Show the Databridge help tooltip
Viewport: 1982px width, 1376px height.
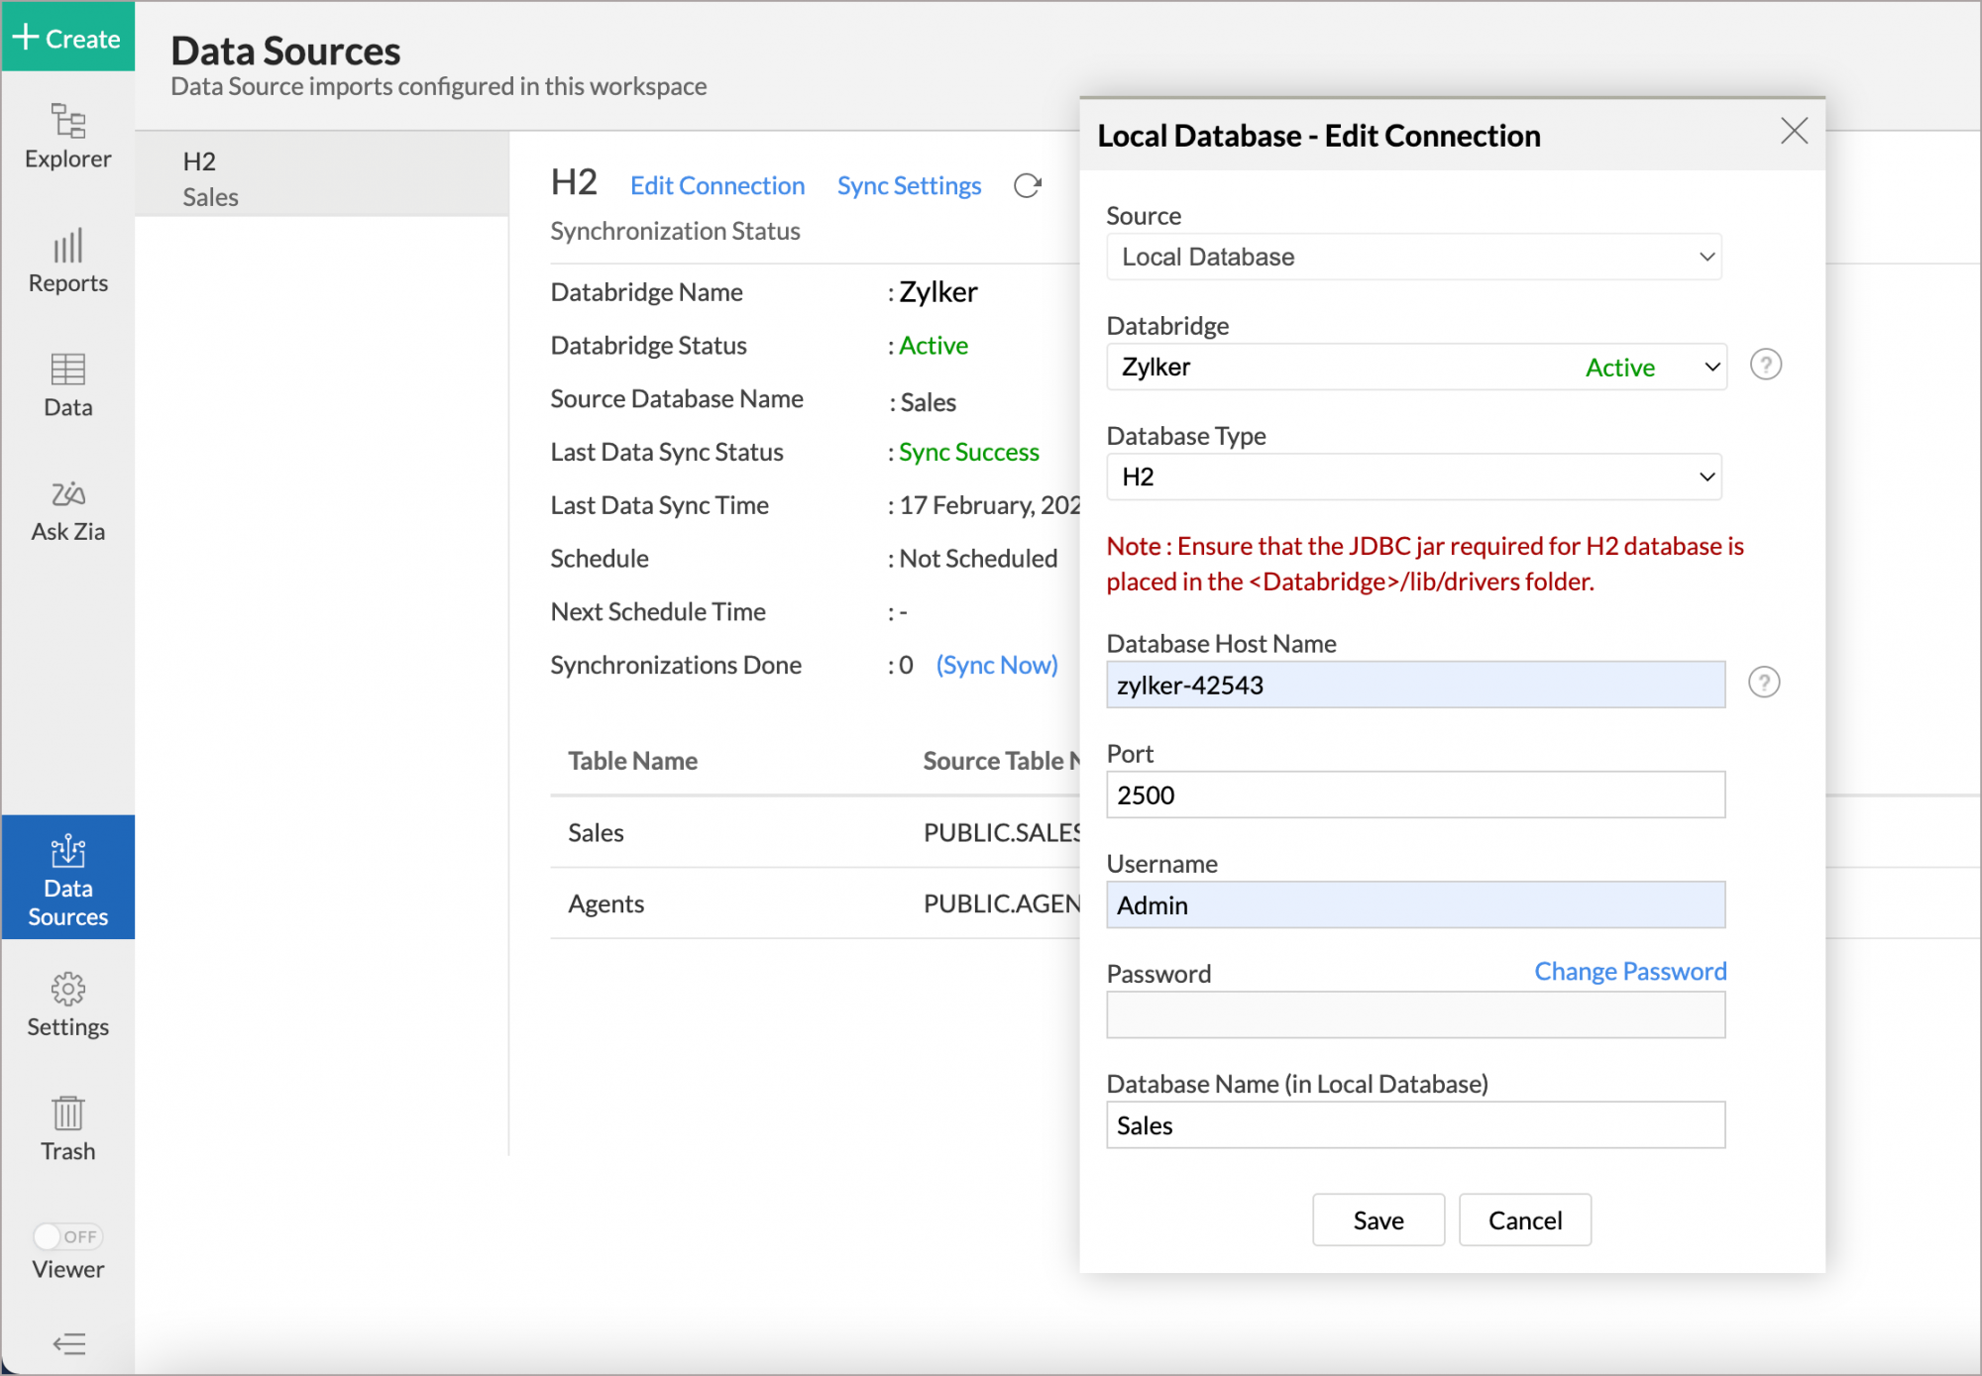(1765, 366)
